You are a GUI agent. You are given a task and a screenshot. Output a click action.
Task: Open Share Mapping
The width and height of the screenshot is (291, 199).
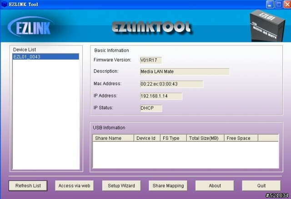point(168,186)
